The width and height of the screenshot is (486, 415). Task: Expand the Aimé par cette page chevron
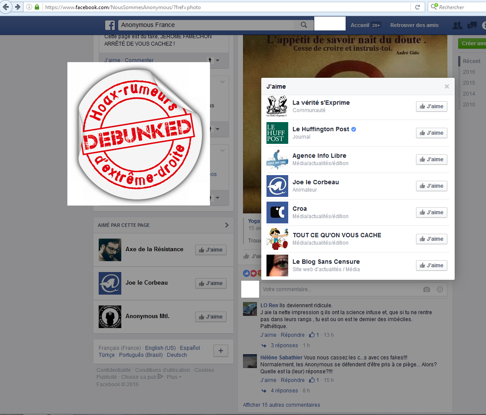click(x=226, y=225)
